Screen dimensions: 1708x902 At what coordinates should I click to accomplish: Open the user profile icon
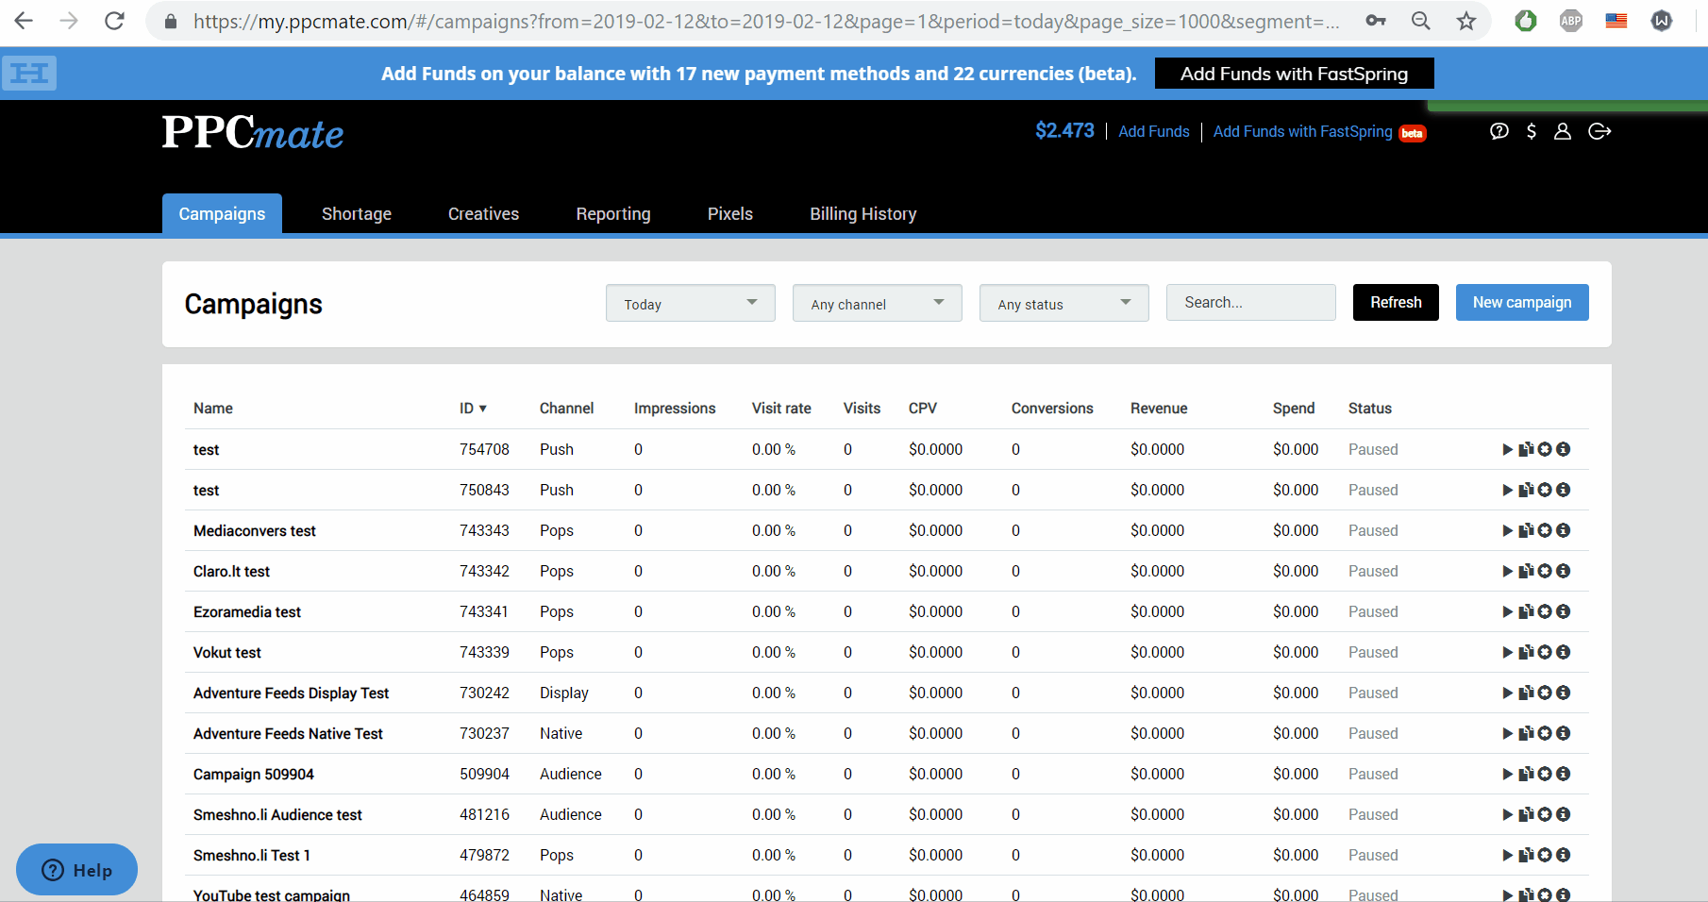(1563, 131)
